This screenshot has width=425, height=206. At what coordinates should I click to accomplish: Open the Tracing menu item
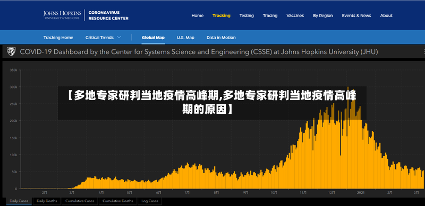pos(270,15)
